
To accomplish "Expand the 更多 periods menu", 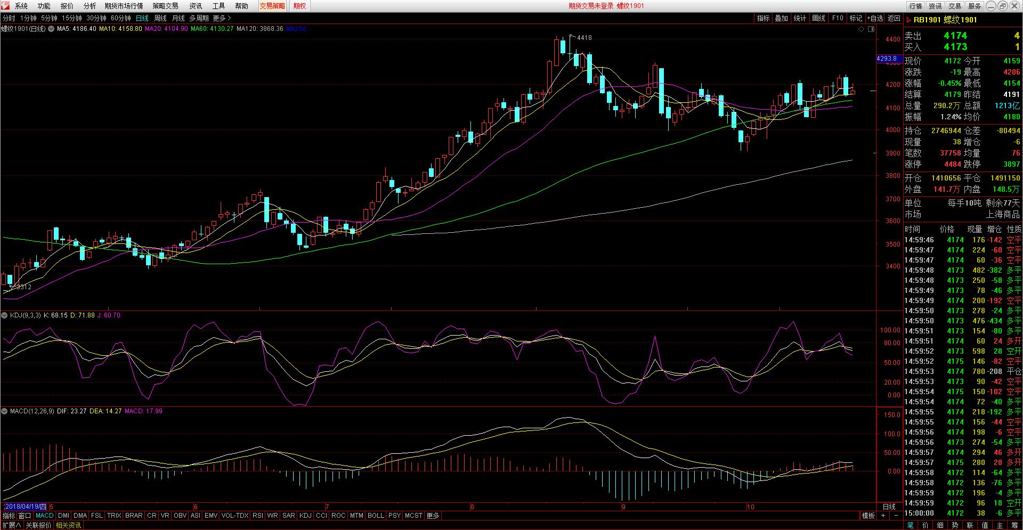I will tap(222, 18).
